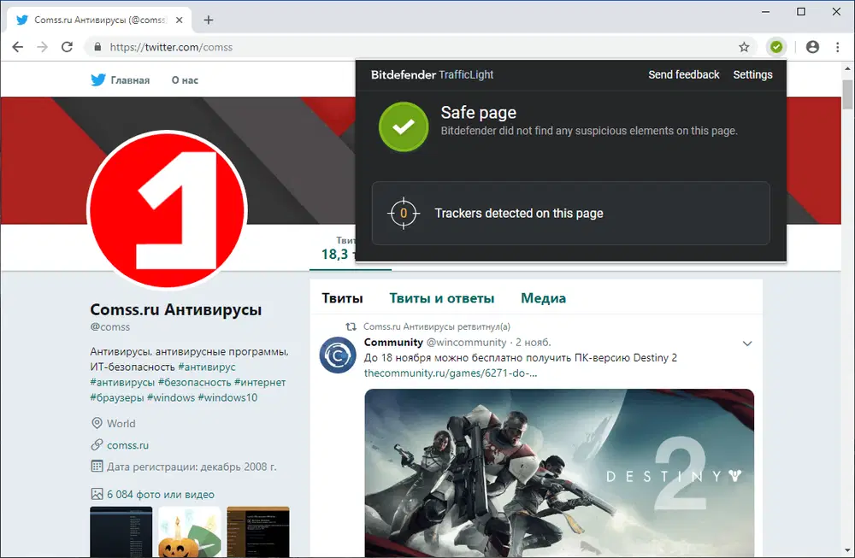View the site lock security icon
The width and height of the screenshot is (855, 558).
[97, 47]
